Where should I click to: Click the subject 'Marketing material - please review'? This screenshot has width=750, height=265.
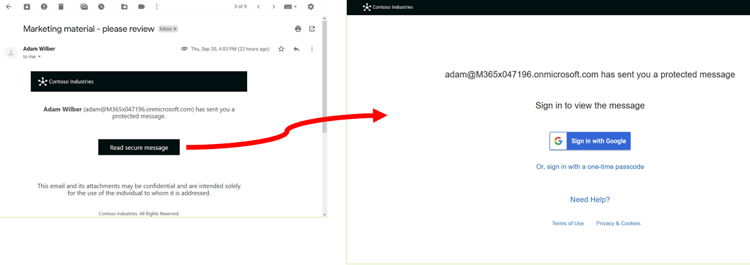point(89,29)
